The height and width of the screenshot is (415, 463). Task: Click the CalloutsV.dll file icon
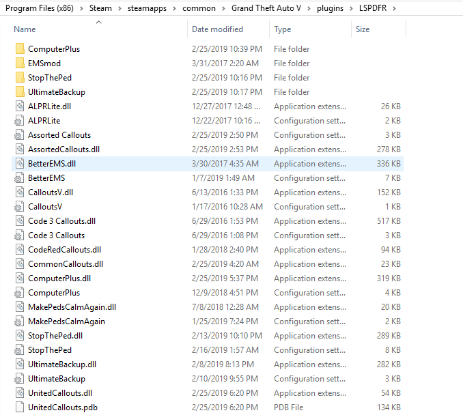pos(20,192)
